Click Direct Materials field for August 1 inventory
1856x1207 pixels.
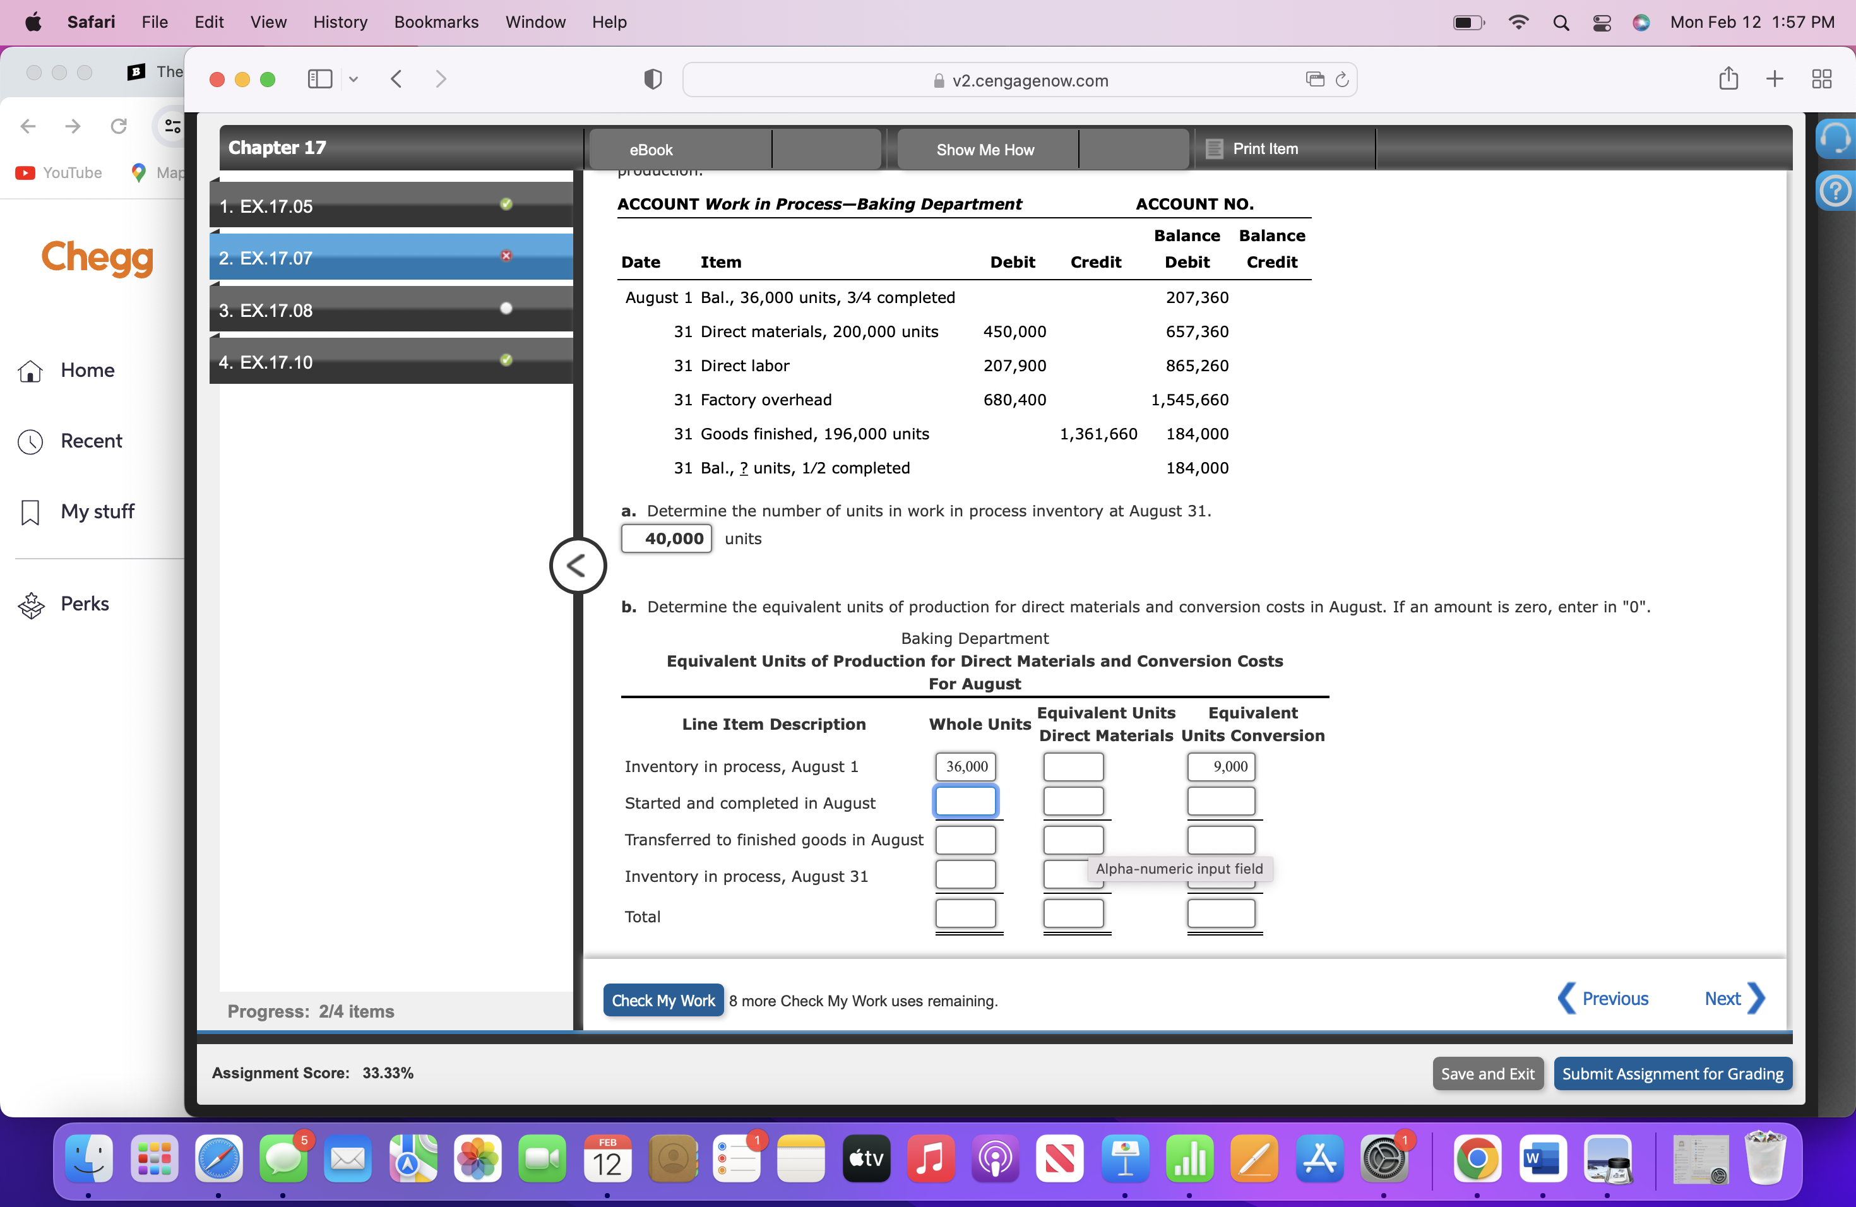click(1073, 766)
